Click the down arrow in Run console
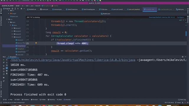 pyautogui.click(x=7, y=62)
